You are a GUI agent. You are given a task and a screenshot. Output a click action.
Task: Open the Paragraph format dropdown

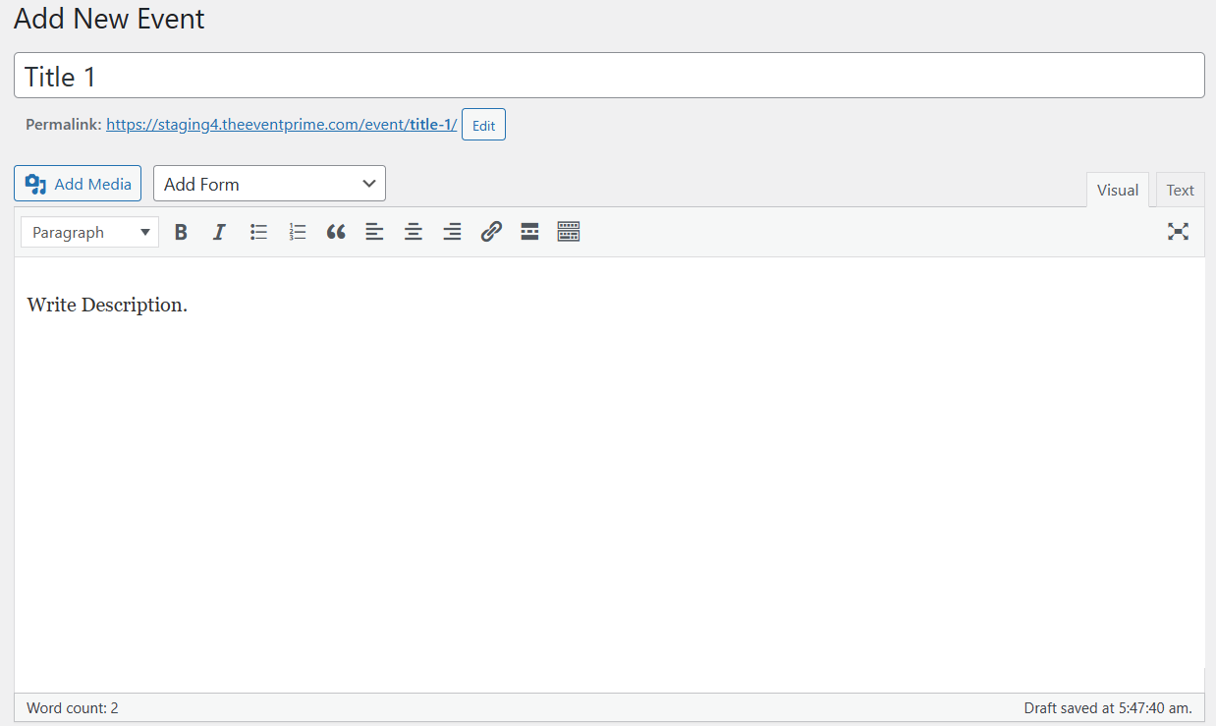point(89,232)
